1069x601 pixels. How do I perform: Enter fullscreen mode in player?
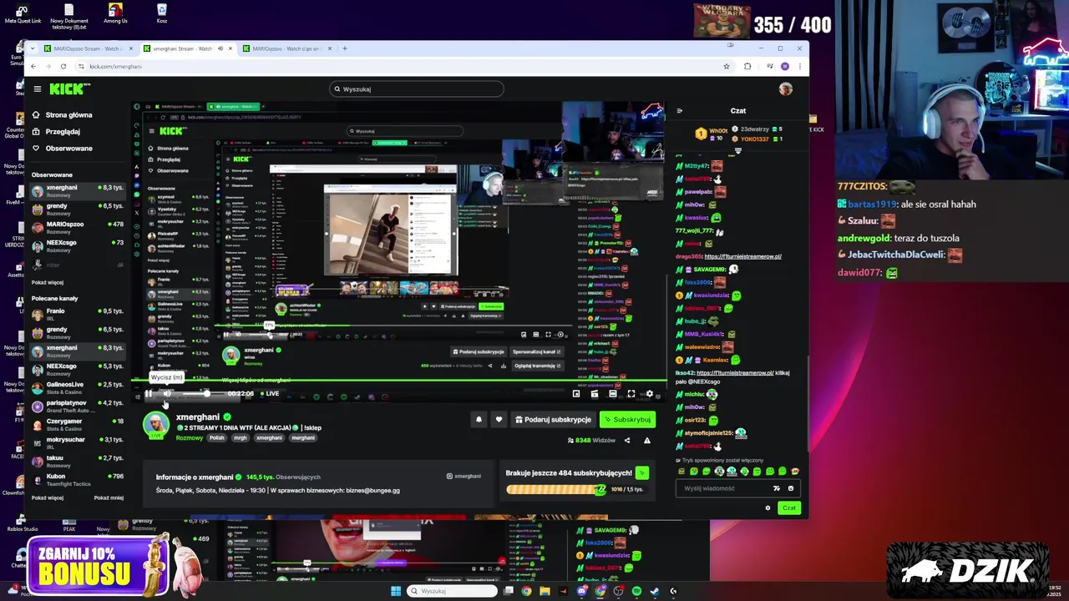631,394
